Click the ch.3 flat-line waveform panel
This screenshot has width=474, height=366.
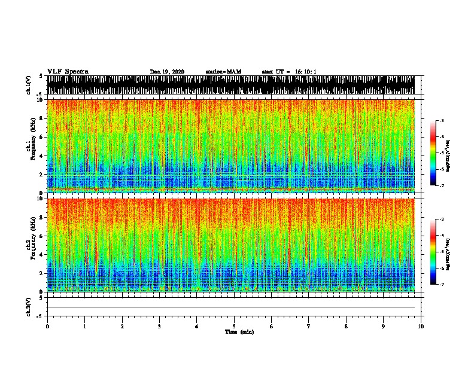point(233,307)
